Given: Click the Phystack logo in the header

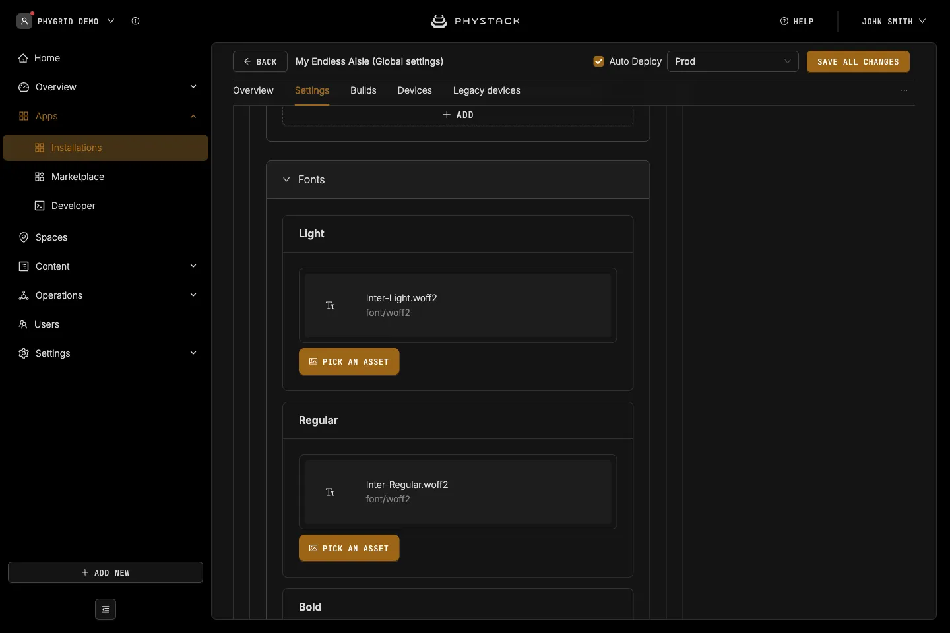Looking at the screenshot, I should tap(475, 21).
